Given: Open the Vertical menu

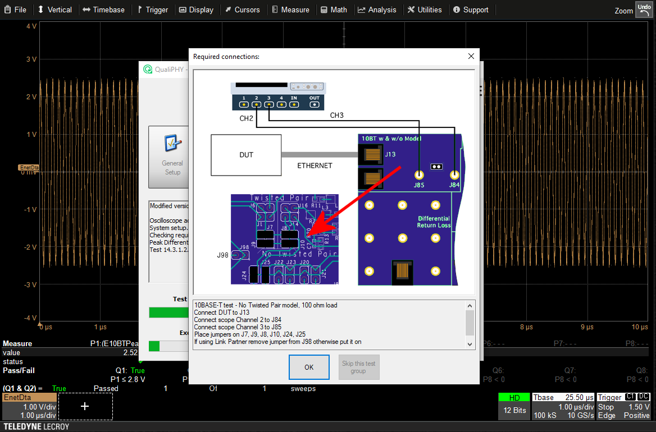Looking at the screenshot, I should [x=54, y=10].
